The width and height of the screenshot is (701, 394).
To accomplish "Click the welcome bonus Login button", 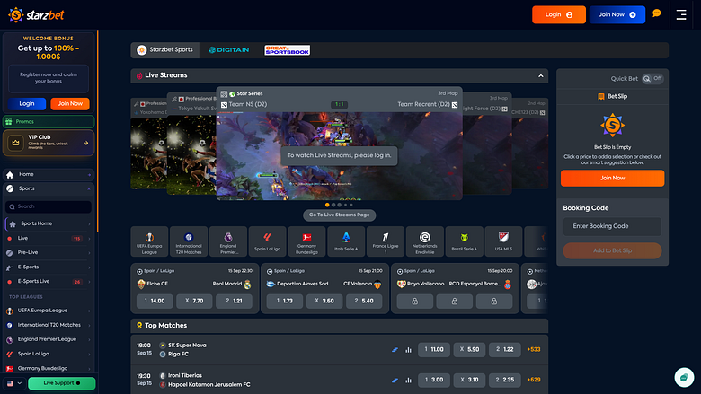I will (x=27, y=104).
